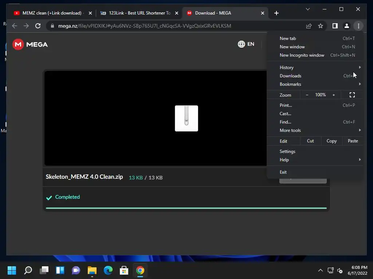Click Paste in the Edit row

(x=353, y=141)
